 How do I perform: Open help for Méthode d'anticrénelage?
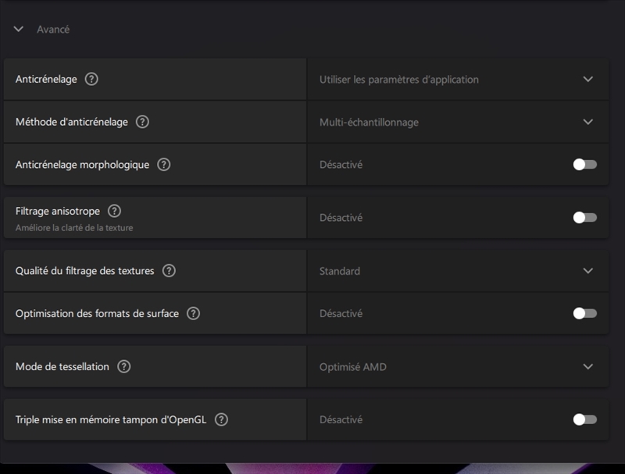coord(142,122)
